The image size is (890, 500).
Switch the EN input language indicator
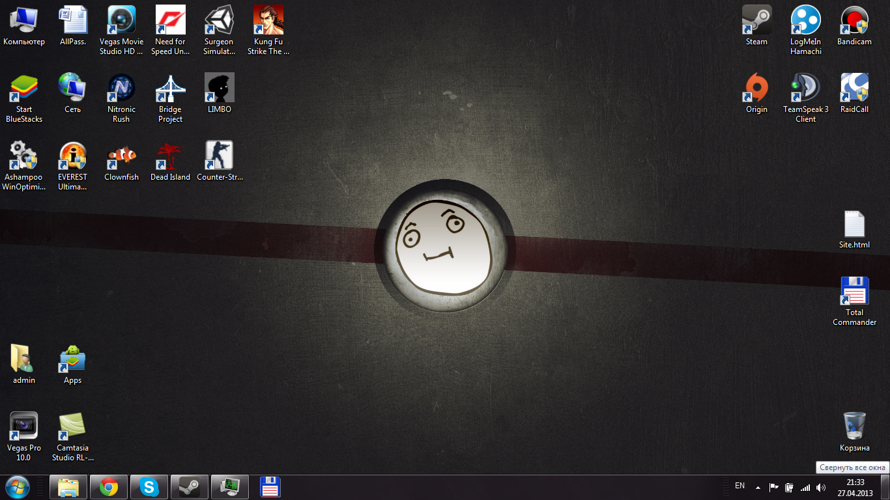pyautogui.click(x=739, y=486)
